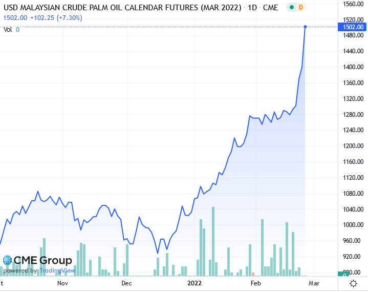Click the Mar label on time axis
This screenshot has width=368, height=292.
[x=314, y=283]
